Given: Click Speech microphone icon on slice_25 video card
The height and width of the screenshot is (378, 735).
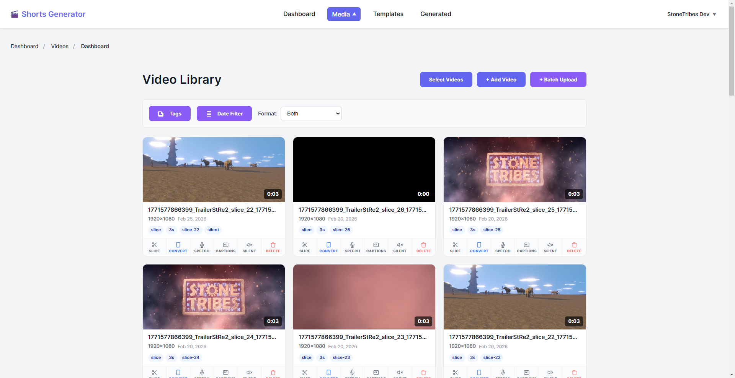Looking at the screenshot, I should (503, 247).
